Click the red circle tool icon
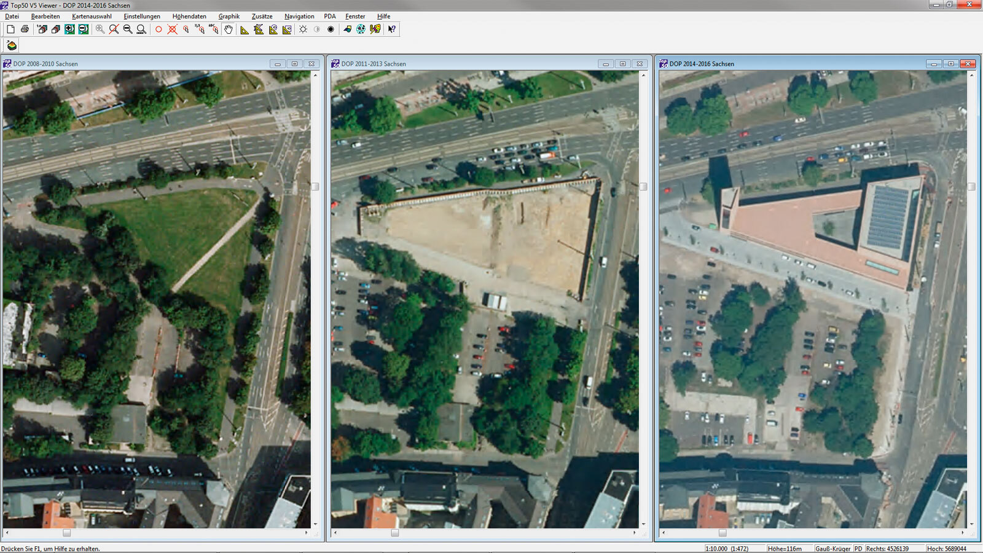The image size is (983, 553). (159, 29)
